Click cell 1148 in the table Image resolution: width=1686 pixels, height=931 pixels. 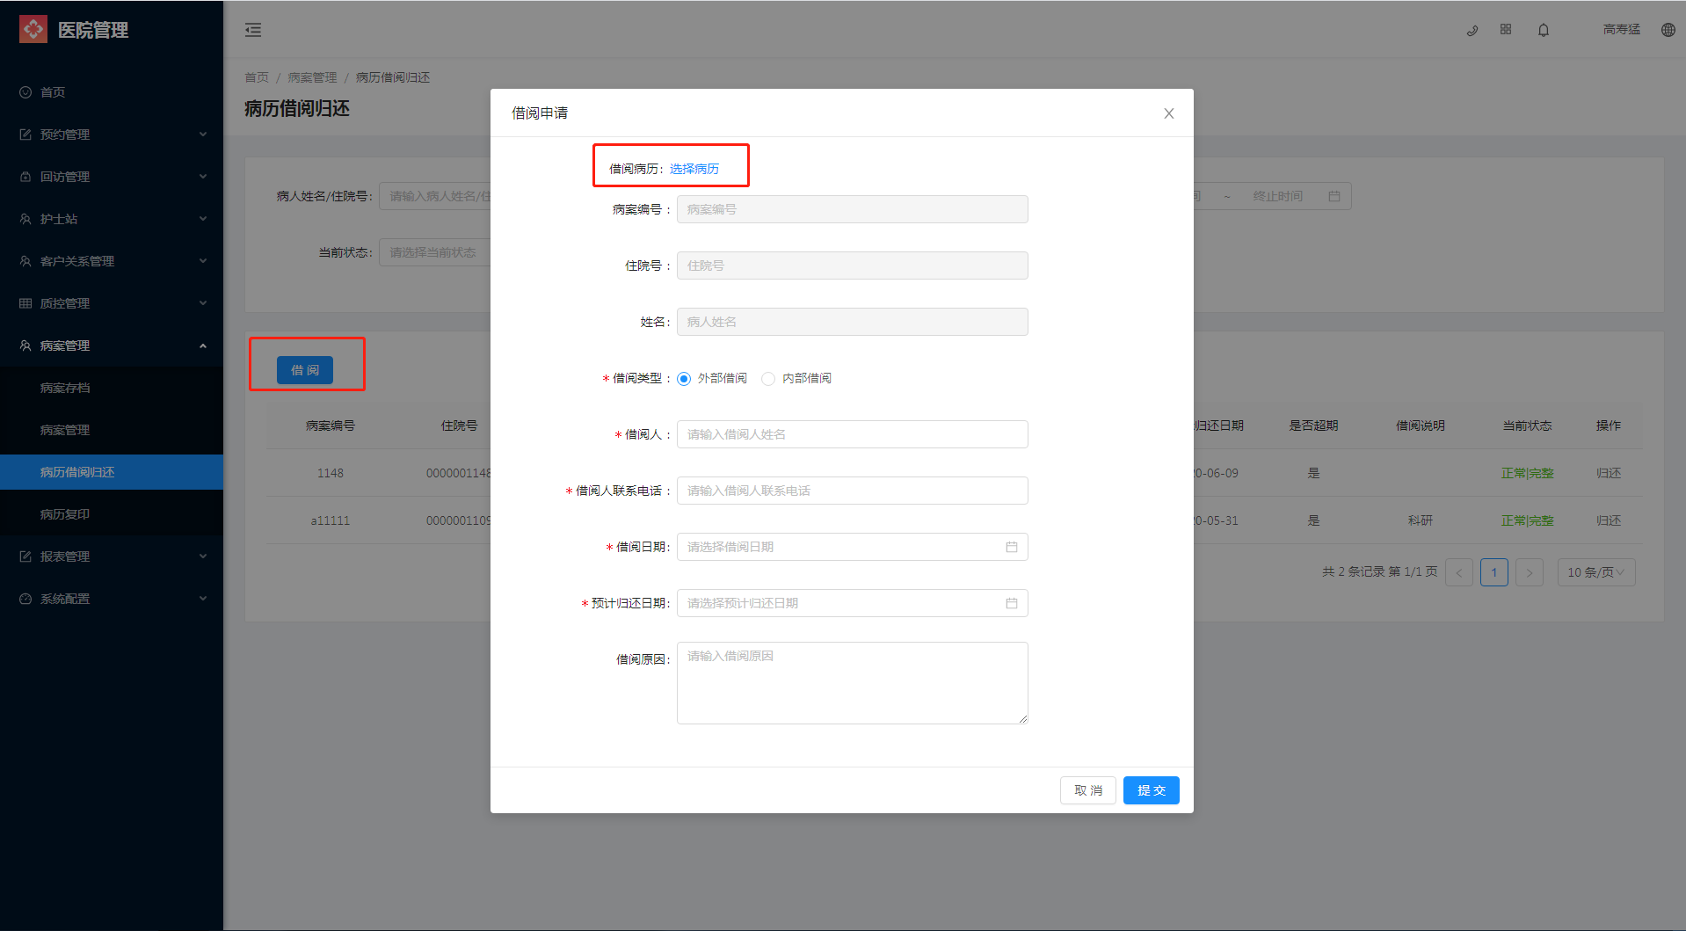(x=331, y=473)
